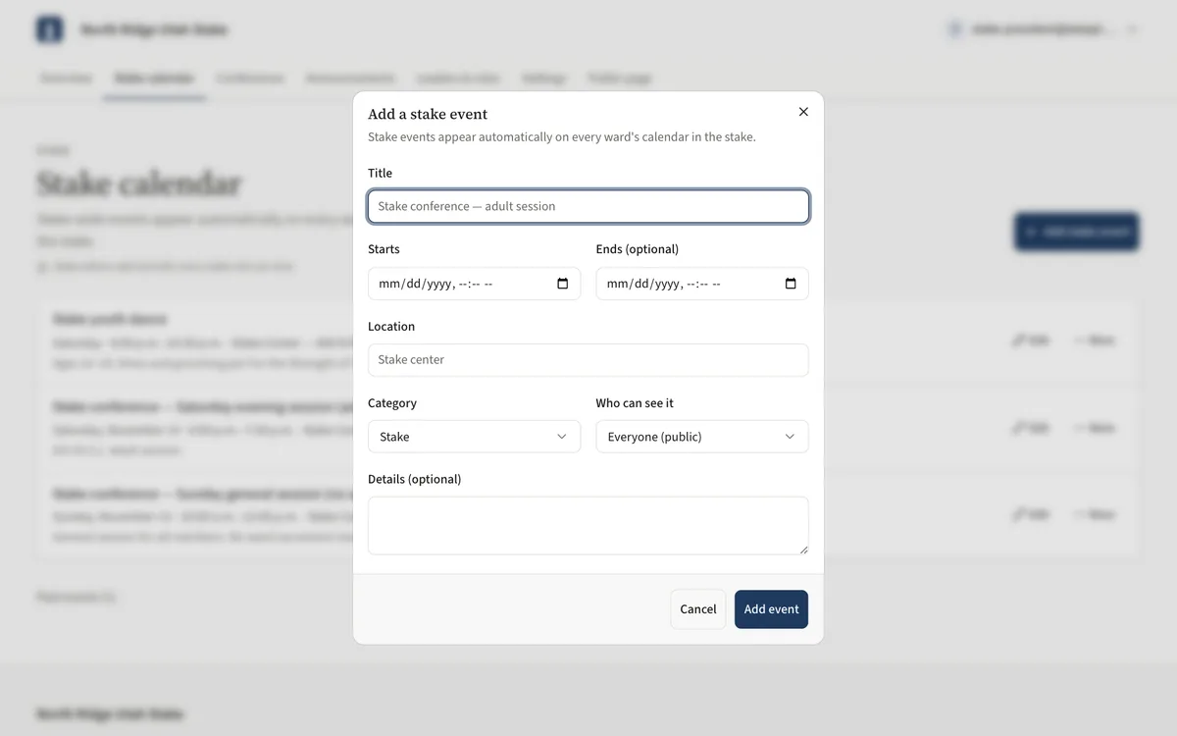
Task: Focus the Title input field
Action: click(x=588, y=206)
